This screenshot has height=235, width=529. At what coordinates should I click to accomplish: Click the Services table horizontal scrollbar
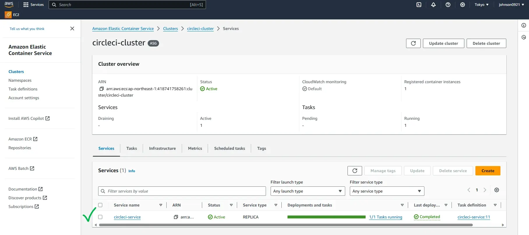pyautogui.click(x=285, y=225)
